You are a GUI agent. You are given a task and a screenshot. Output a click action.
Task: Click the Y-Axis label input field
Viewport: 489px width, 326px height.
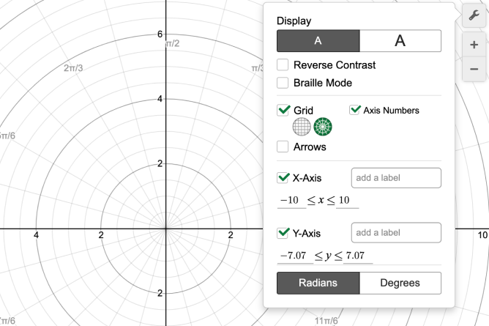point(396,233)
